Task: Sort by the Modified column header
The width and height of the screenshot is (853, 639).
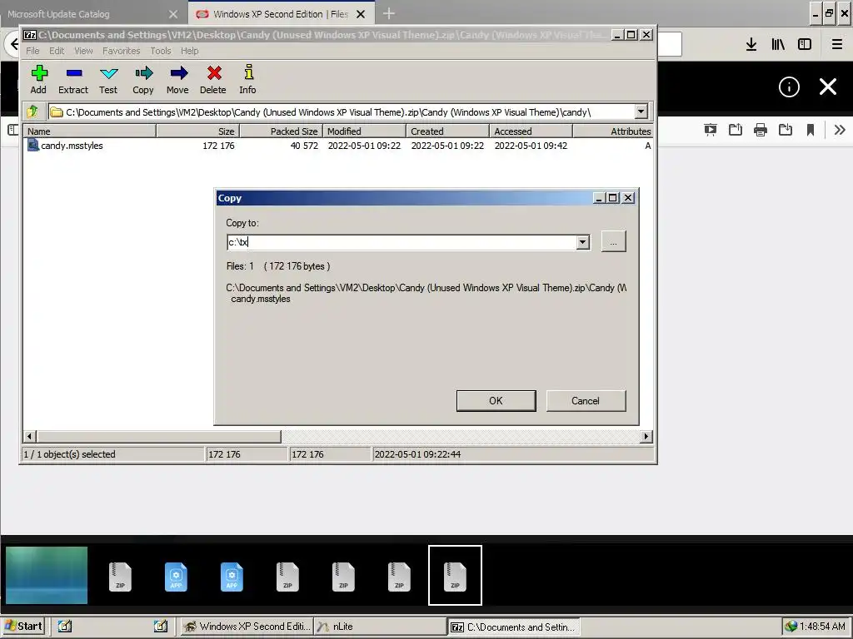Action: [365, 131]
